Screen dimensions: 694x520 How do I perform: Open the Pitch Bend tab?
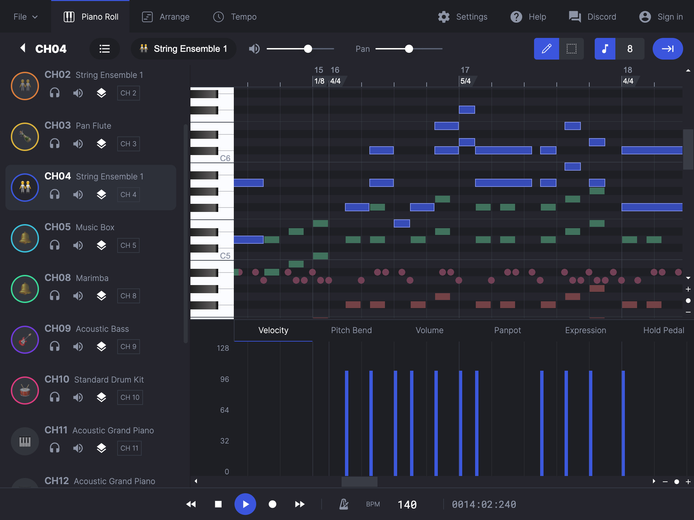point(351,330)
